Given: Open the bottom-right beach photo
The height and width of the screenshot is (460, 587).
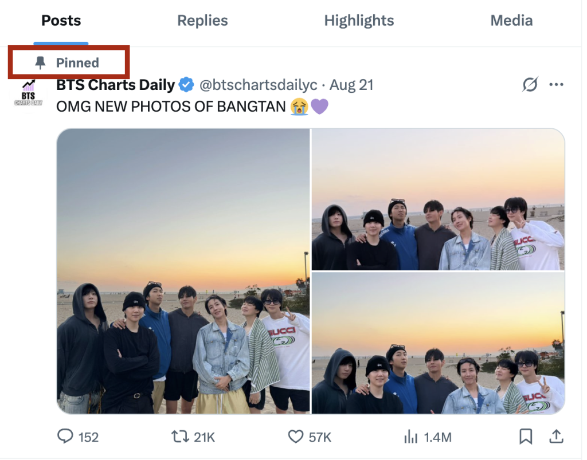Looking at the screenshot, I should point(438,343).
